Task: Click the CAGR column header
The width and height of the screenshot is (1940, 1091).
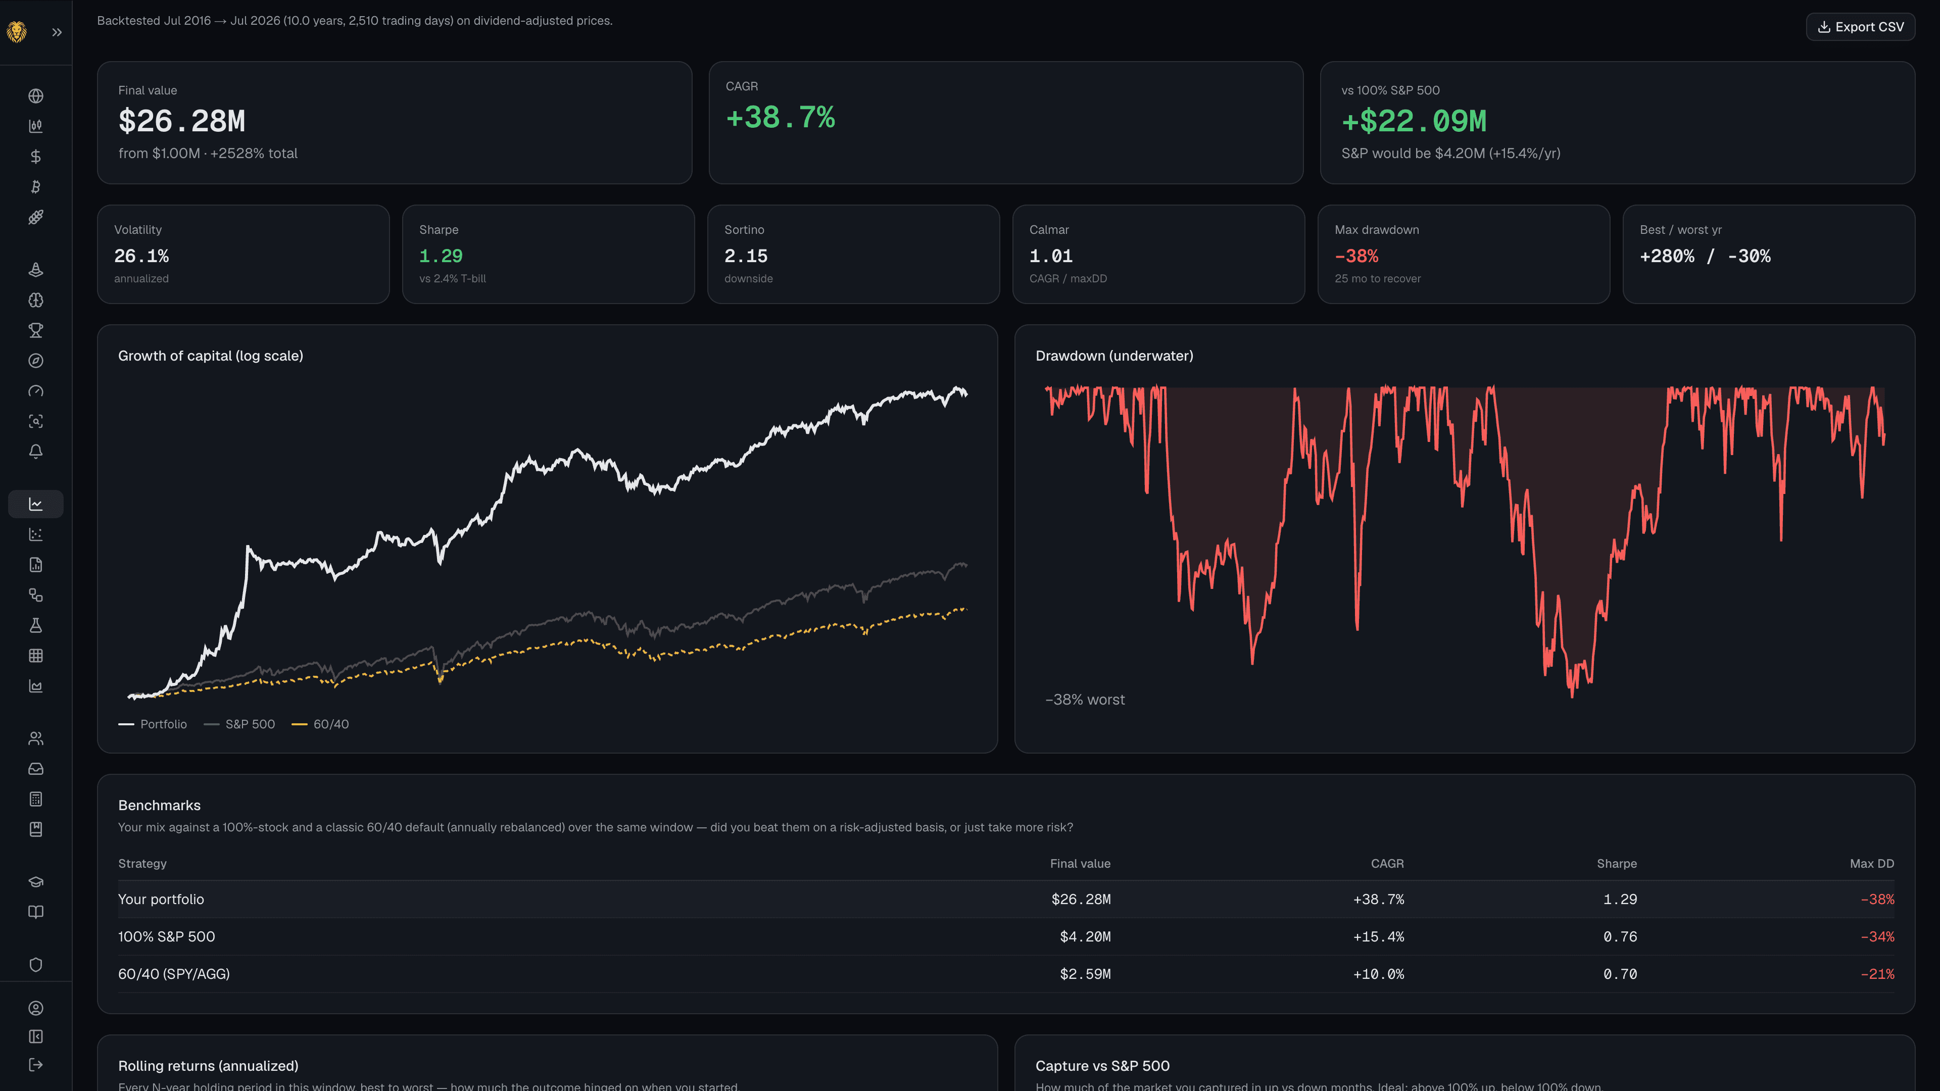Action: [x=1387, y=864]
